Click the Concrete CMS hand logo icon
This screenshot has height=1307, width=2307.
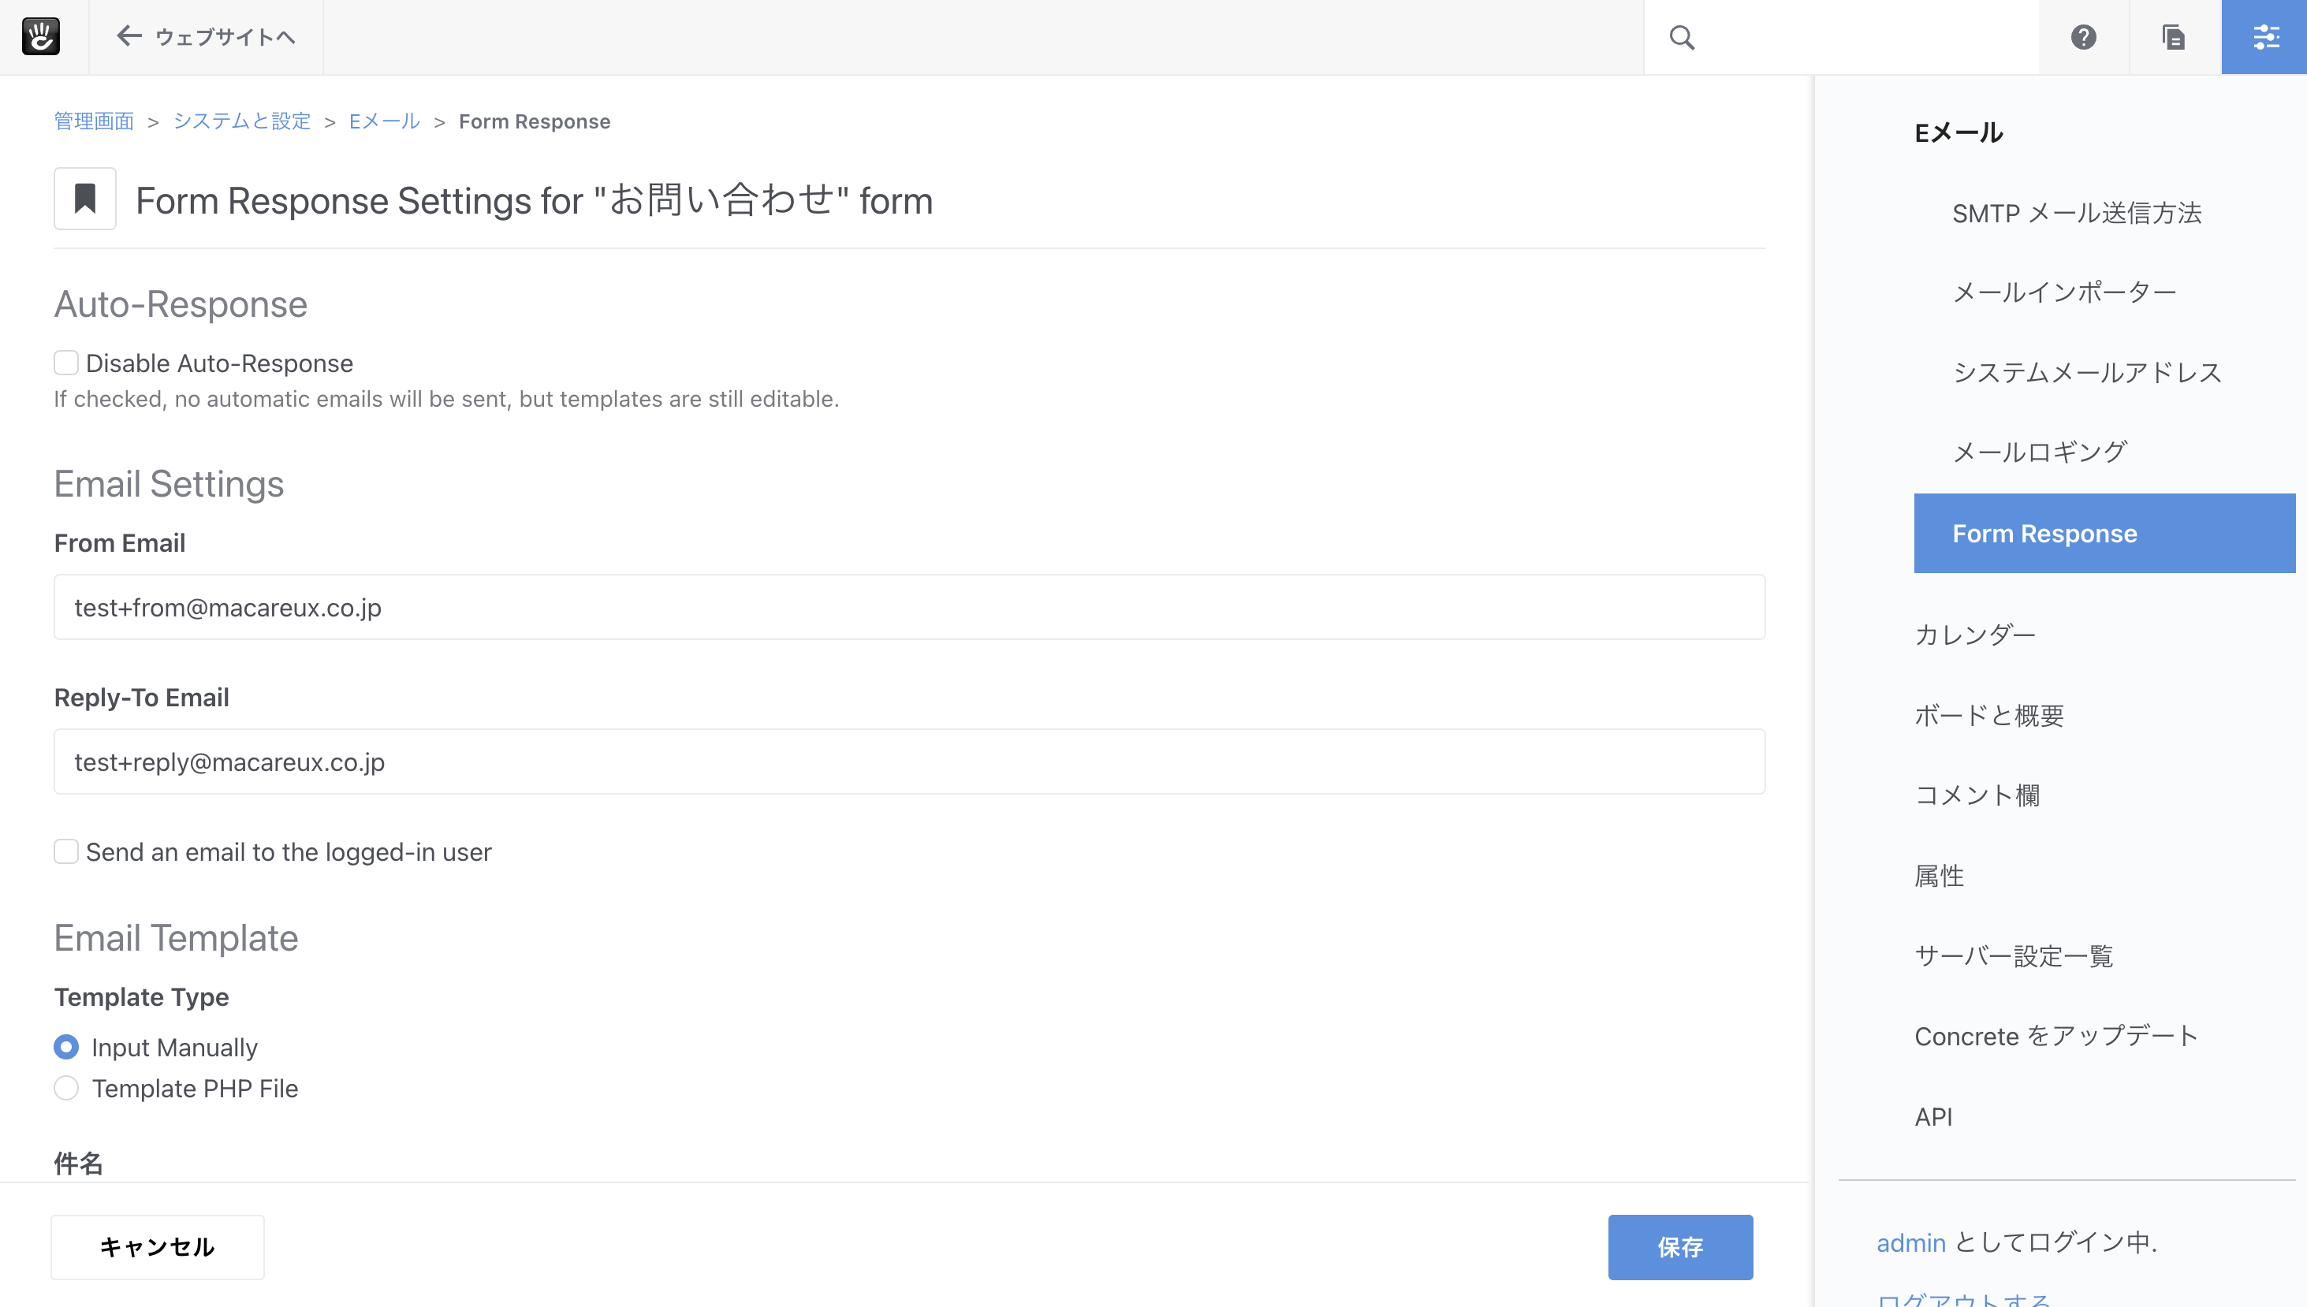40,37
